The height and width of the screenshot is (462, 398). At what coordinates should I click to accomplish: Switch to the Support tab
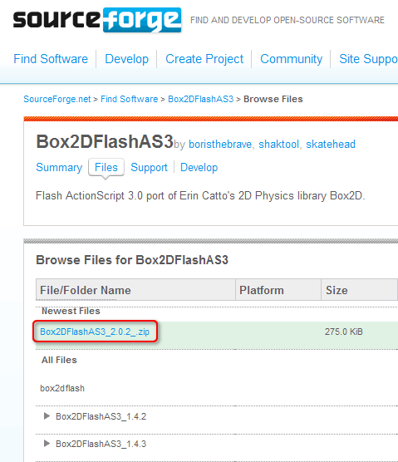149,167
